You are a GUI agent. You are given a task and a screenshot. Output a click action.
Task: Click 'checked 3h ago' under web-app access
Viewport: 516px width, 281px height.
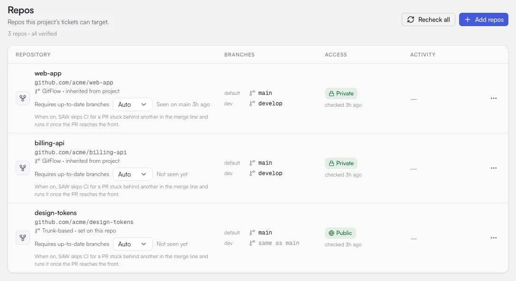343,105
